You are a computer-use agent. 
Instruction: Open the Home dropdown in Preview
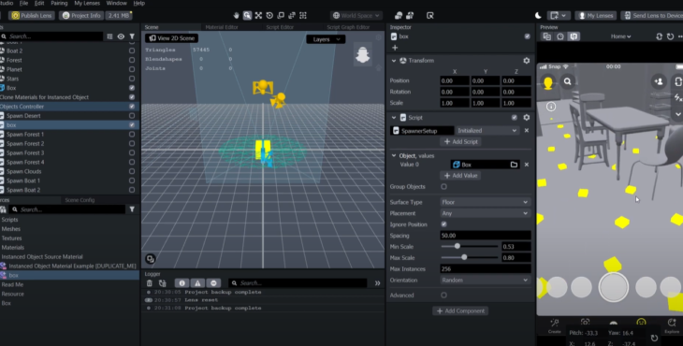(620, 36)
